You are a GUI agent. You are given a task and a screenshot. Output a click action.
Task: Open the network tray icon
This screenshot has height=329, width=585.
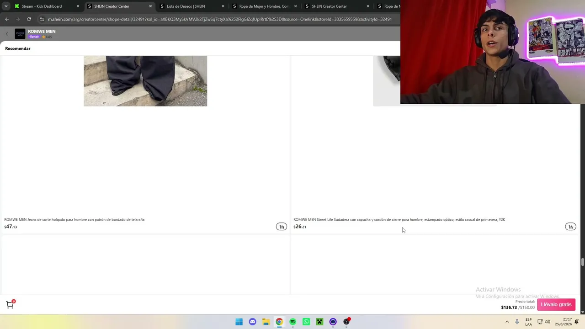[x=540, y=322]
